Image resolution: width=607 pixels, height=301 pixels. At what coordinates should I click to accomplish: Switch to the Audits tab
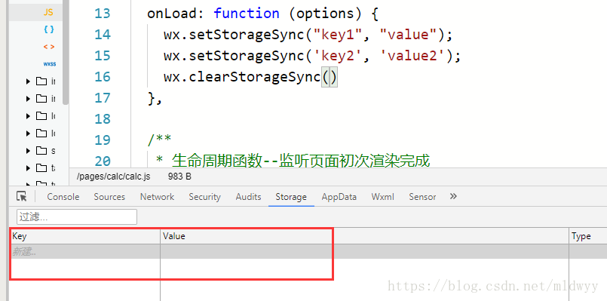click(248, 197)
